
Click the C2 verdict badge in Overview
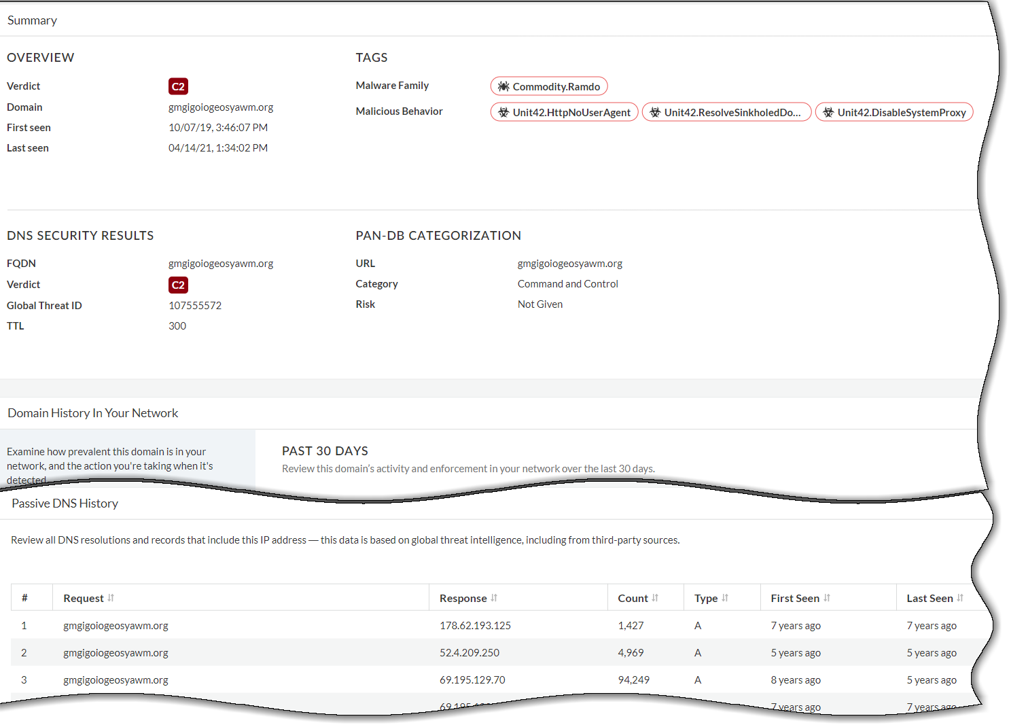[178, 86]
